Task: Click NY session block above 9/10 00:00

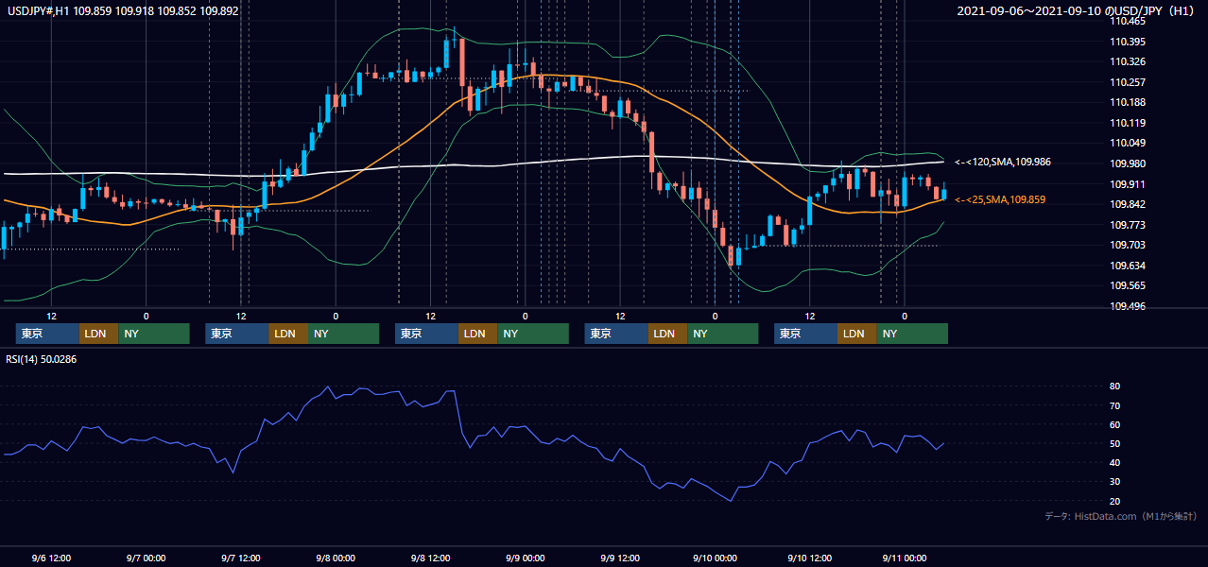Action: click(723, 334)
